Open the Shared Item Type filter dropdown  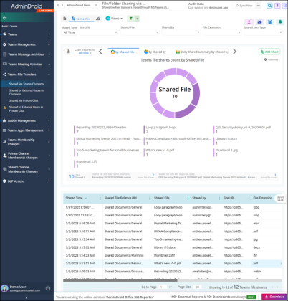263,32
